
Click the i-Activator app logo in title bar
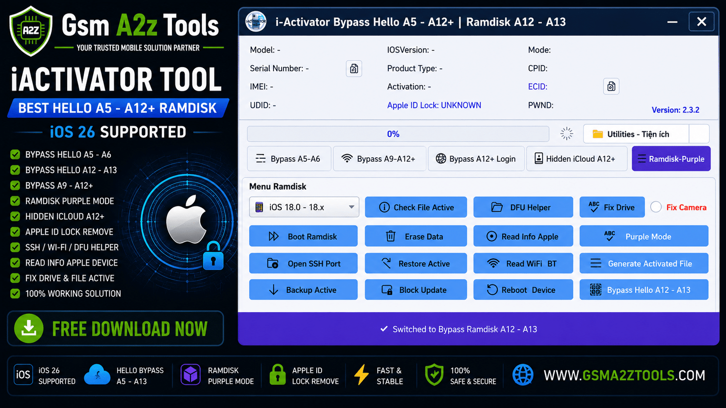[256, 21]
